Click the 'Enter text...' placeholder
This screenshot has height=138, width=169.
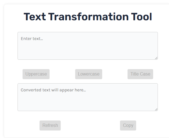tap(32, 39)
